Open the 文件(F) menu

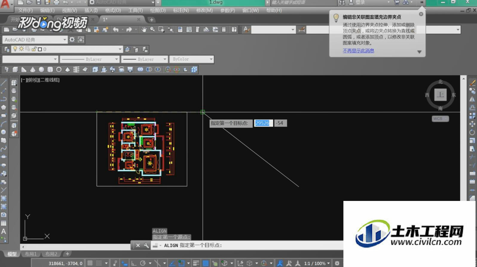[25, 10]
